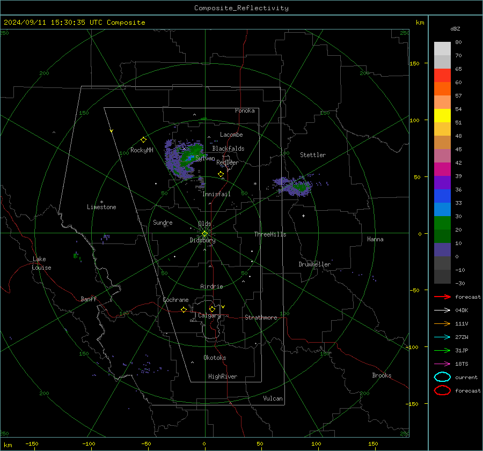This screenshot has width=483, height=451.
Task: Click the Limestone label
Action: [x=101, y=207]
